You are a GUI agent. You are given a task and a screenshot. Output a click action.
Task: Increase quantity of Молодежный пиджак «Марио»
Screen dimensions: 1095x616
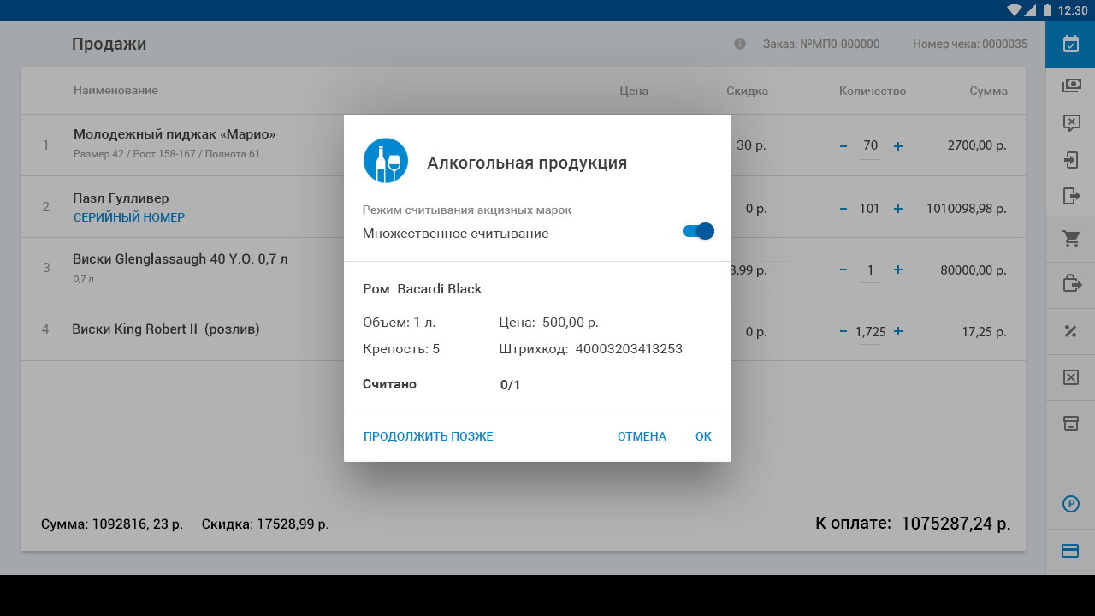[898, 146]
